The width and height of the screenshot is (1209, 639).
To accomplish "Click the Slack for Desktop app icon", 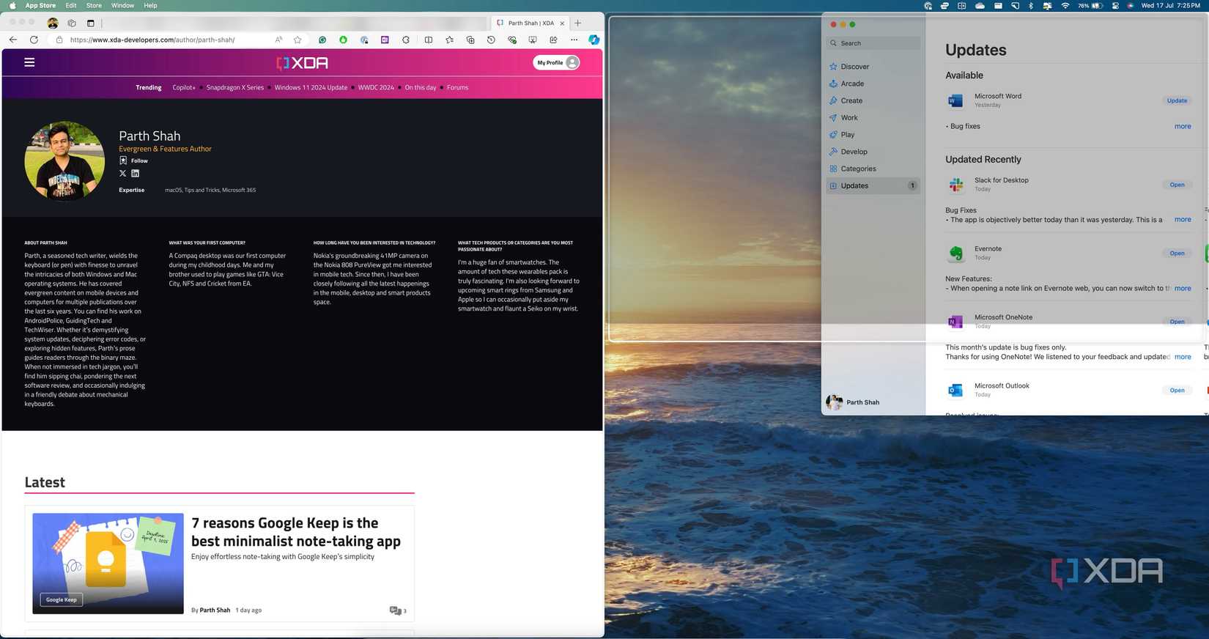I will 955,185.
